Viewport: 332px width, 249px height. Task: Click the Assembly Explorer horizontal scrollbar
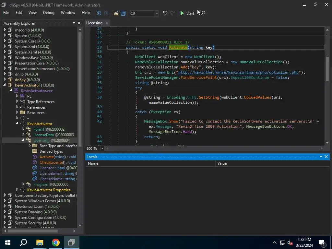point(33,231)
